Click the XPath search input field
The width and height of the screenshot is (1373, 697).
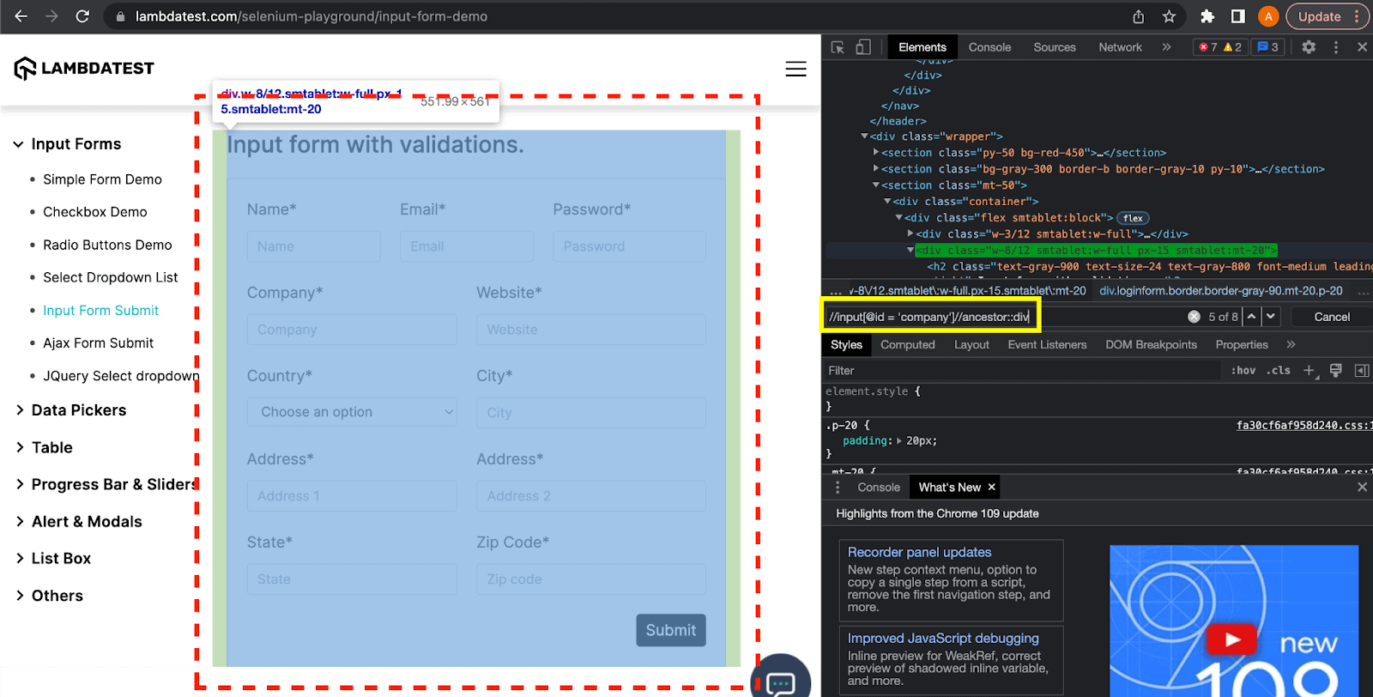pos(1004,317)
